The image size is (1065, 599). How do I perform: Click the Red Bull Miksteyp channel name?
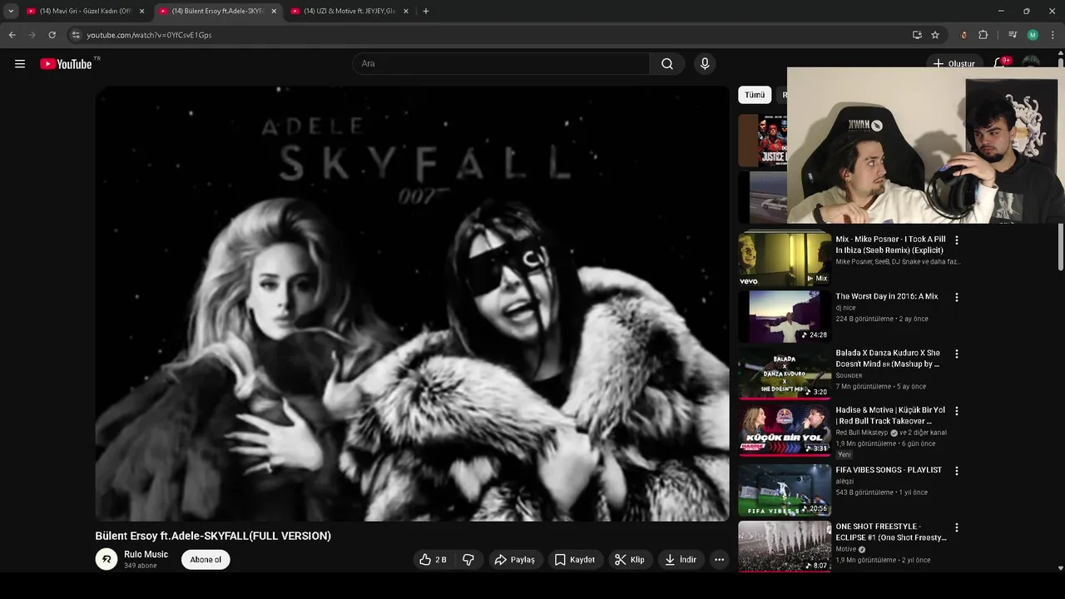[862, 433]
